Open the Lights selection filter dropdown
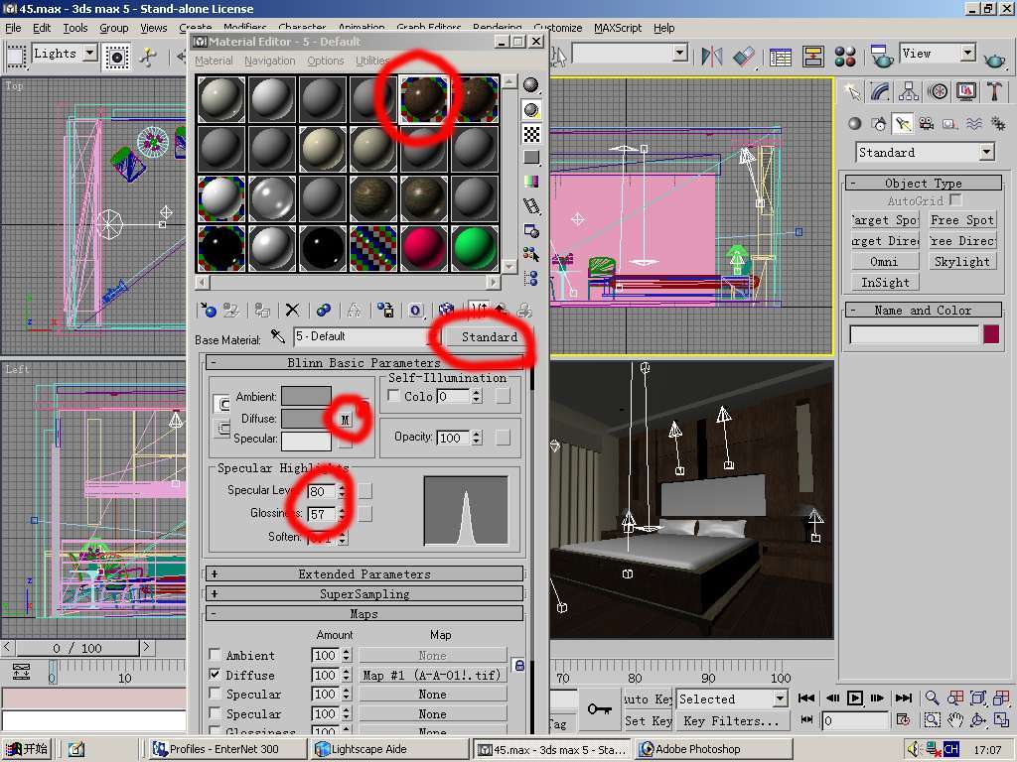 (90, 54)
